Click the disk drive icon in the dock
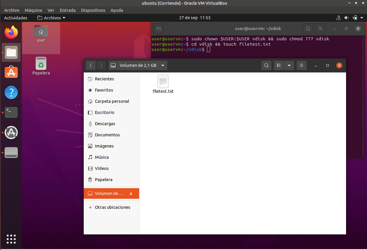 [x=11, y=153]
